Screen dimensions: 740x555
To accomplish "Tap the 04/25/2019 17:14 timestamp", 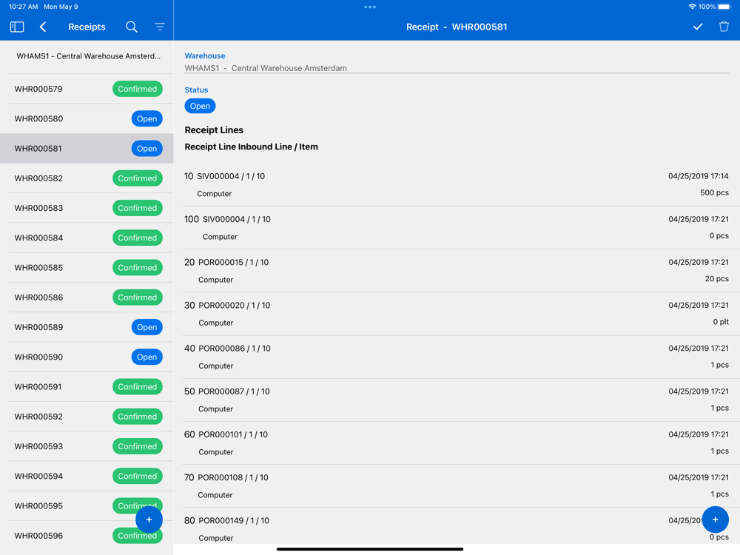I will [699, 176].
